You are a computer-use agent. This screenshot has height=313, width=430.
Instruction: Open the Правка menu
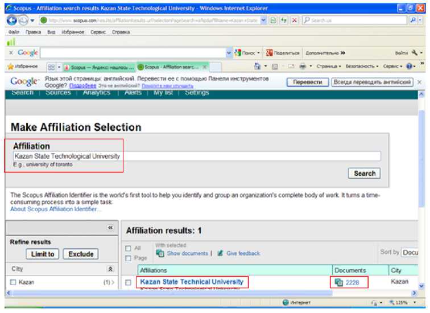coord(33,32)
